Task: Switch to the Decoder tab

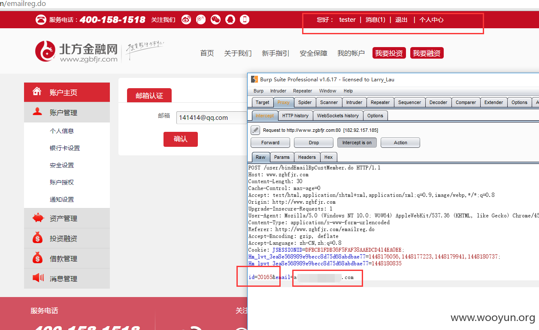Action: [438, 102]
